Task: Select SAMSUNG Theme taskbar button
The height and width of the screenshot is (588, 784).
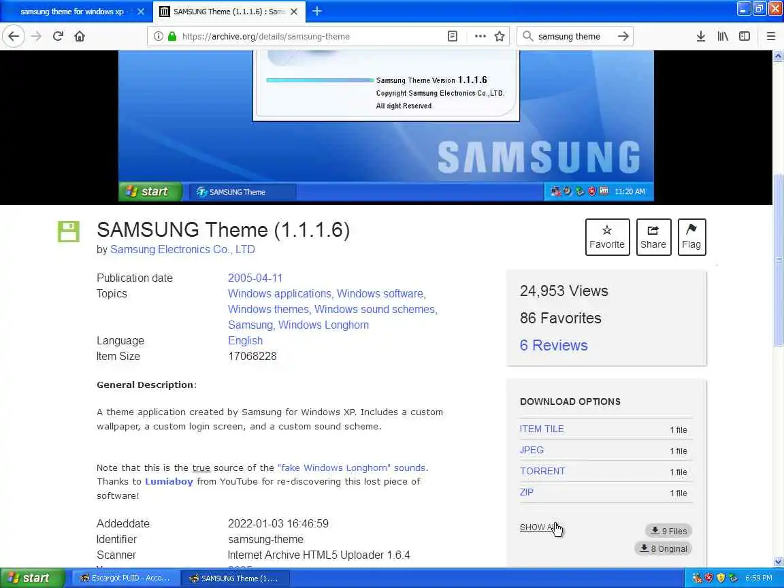Action: 235,578
